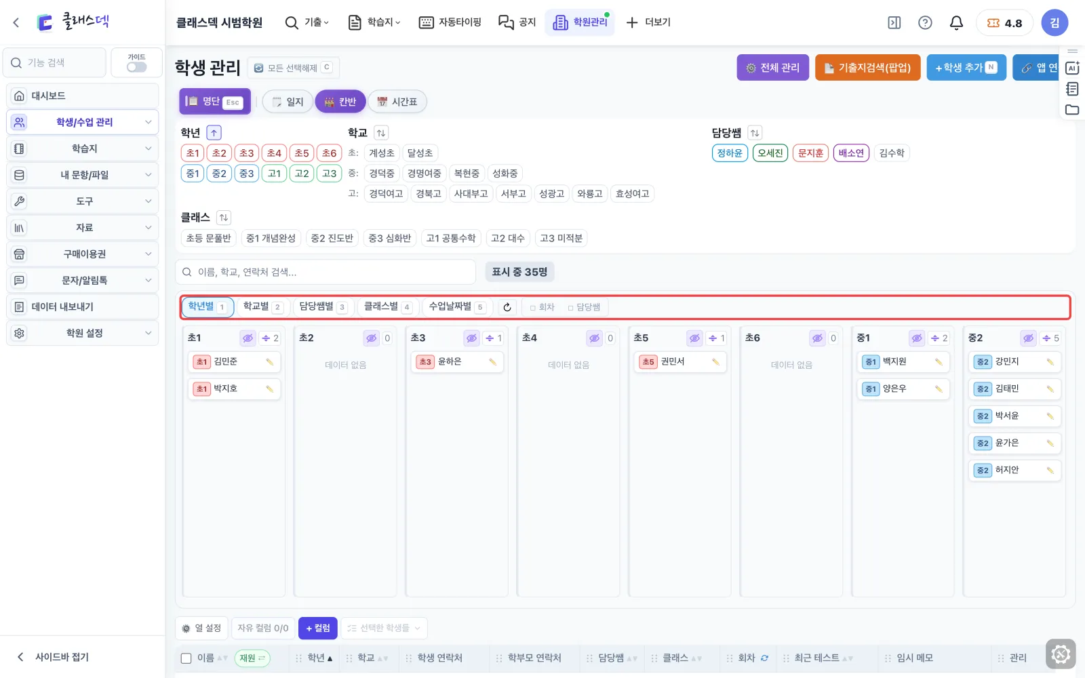Click the refresh icon next to 수업날짜별
This screenshot has width=1085, height=678.
(507, 307)
